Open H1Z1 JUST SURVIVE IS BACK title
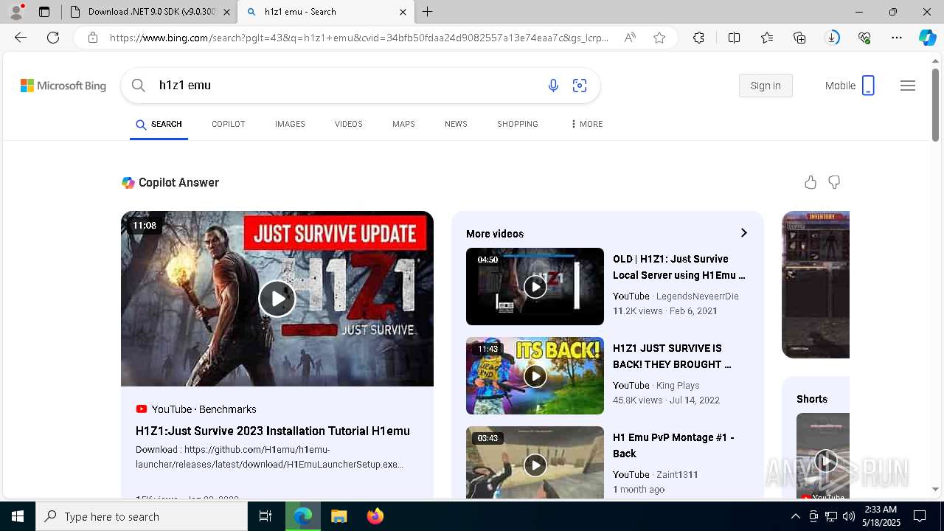944x531 pixels. pyautogui.click(x=672, y=356)
